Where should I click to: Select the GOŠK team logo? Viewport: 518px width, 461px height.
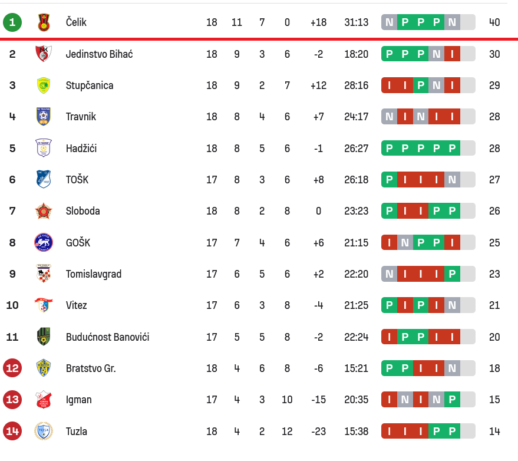pos(44,242)
